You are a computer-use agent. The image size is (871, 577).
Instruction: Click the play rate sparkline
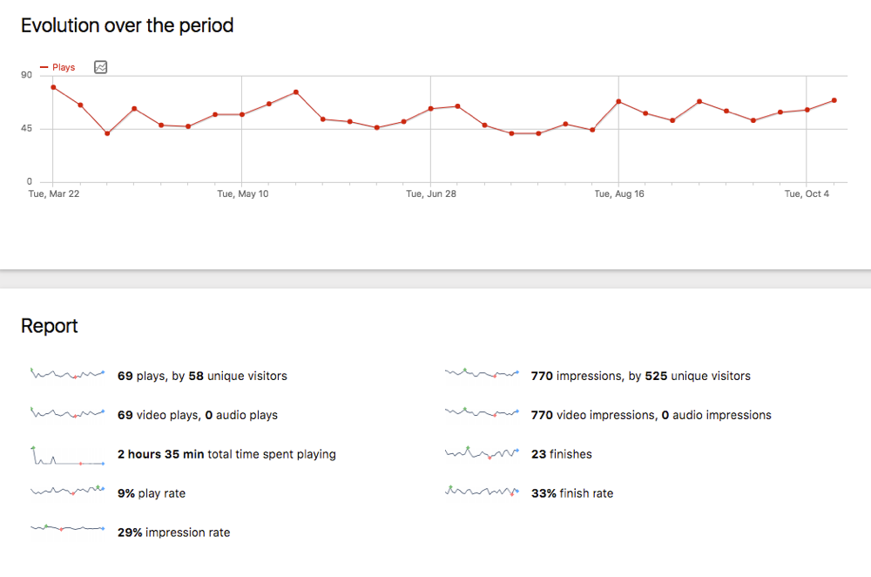pyautogui.click(x=68, y=492)
